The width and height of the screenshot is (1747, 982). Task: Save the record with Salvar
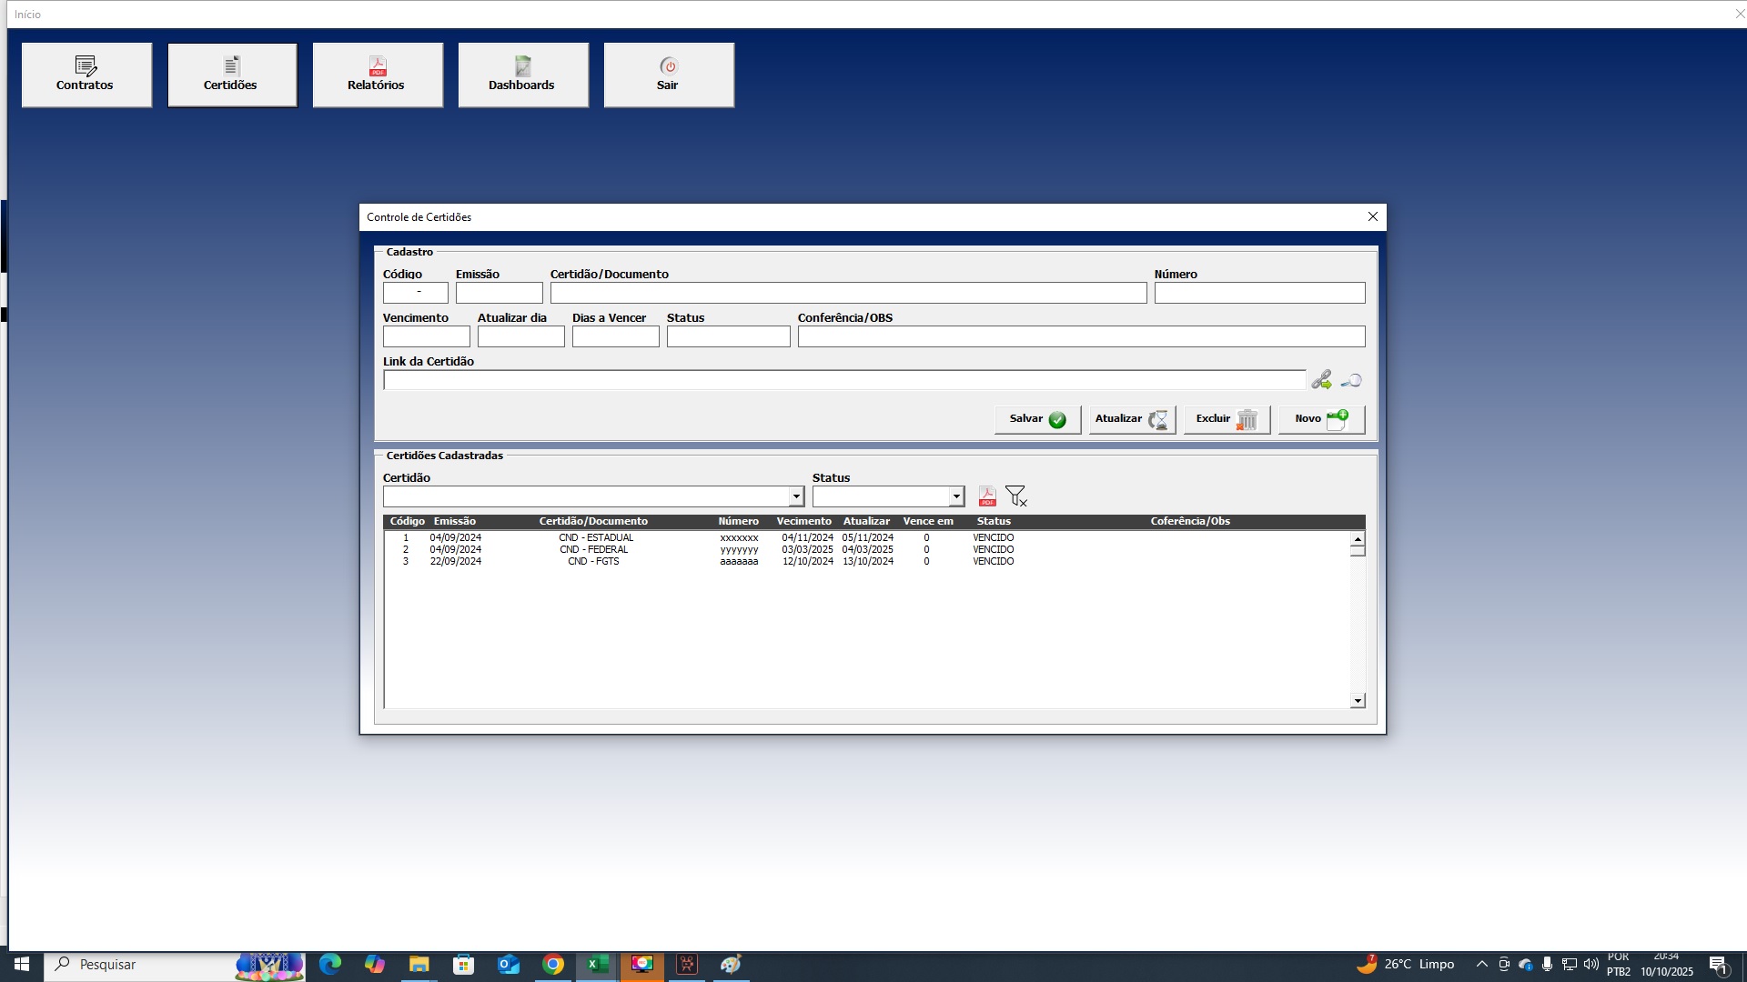(x=1037, y=419)
